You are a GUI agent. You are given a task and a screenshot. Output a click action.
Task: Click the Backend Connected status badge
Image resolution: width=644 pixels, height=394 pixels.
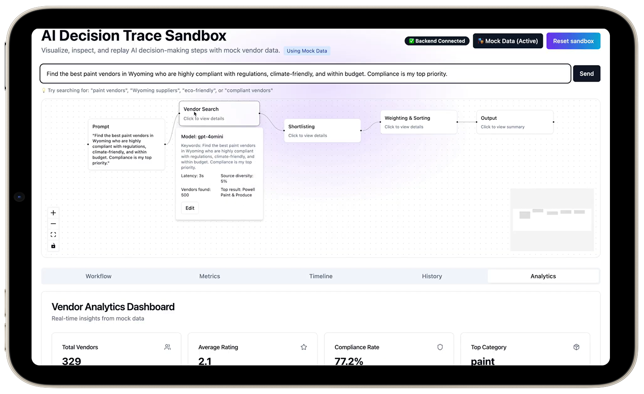pyautogui.click(x=437, y=41)
